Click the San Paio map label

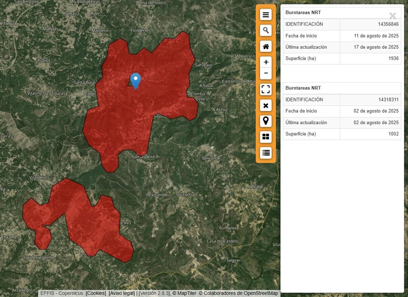point(204,65)
